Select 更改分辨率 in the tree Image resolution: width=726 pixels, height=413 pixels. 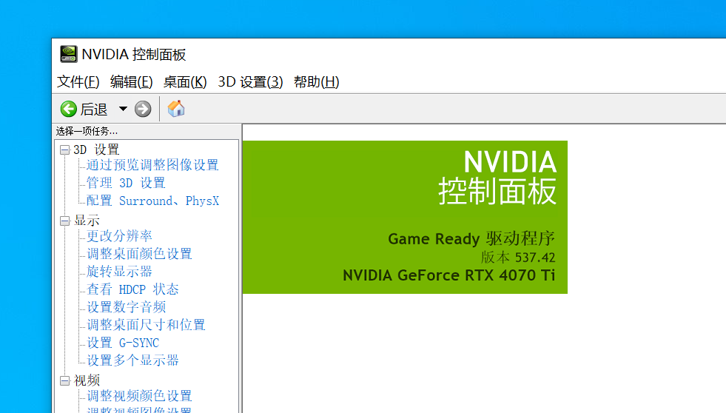coord(119,236)
